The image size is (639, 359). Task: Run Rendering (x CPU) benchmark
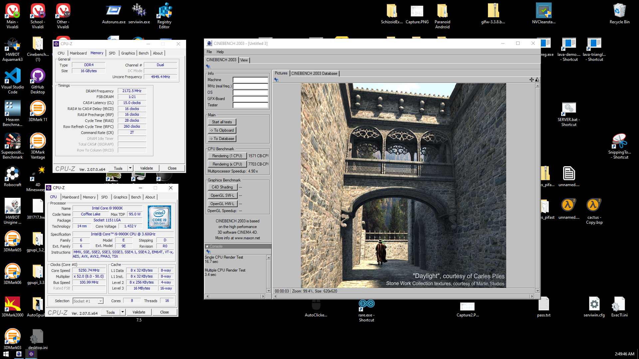click(227, 164)
